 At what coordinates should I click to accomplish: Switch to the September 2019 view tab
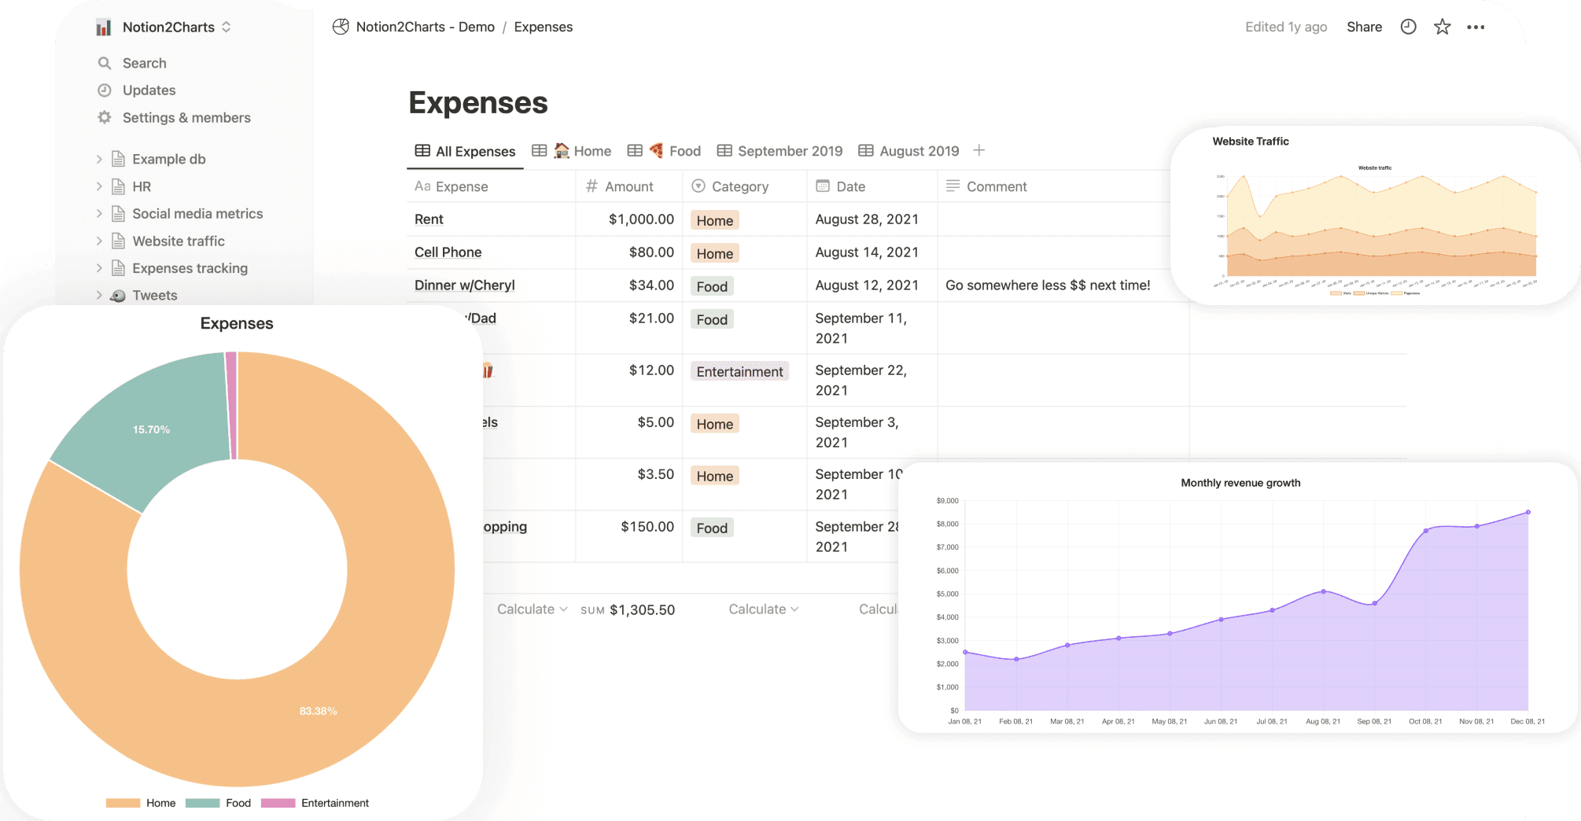pos(779,151)
